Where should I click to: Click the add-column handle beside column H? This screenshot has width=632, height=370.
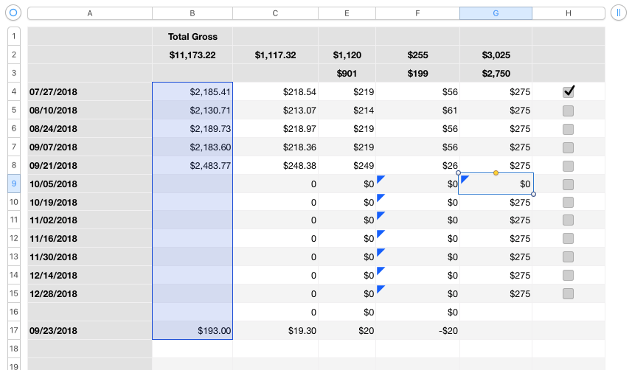click(619, 13)
